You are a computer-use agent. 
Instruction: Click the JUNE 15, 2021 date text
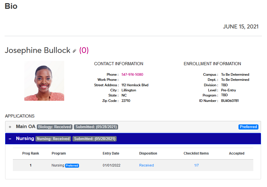point(240,26)
